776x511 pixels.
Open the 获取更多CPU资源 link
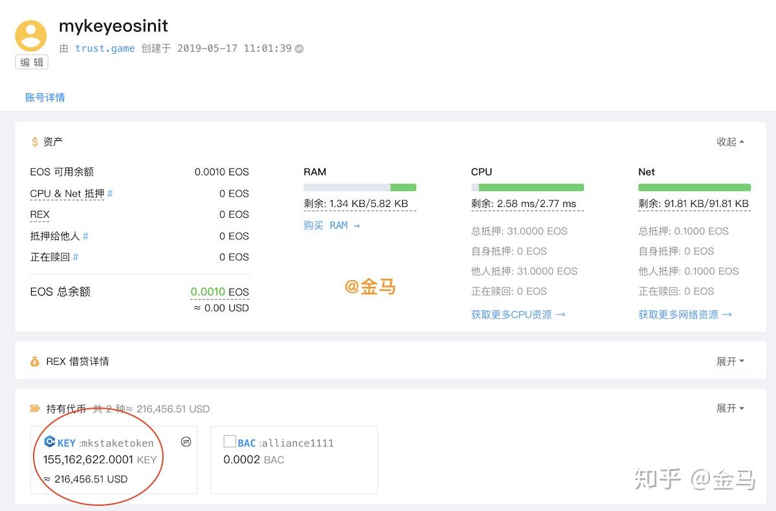tap(519, 314)
